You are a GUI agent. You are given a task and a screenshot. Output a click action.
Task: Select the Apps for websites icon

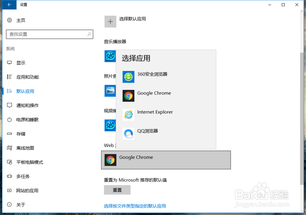(x=9, y=190)
